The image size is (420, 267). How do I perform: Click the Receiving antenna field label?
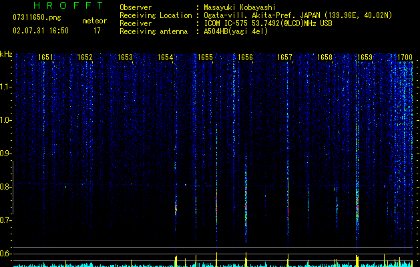pyautogui.click(x=154, y=31)
